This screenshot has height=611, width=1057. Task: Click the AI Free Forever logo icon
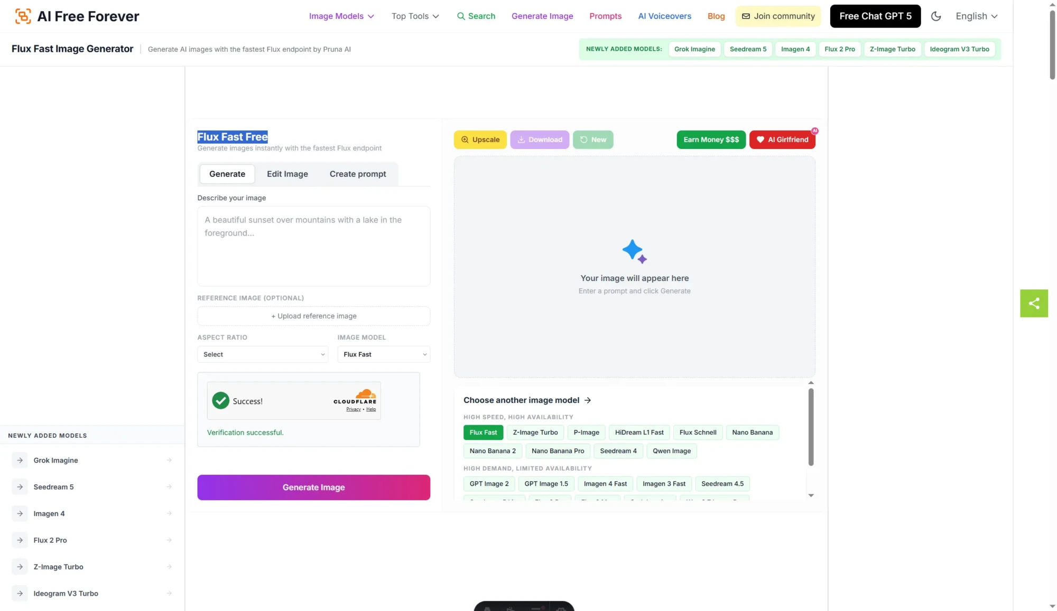click(23, 16)
